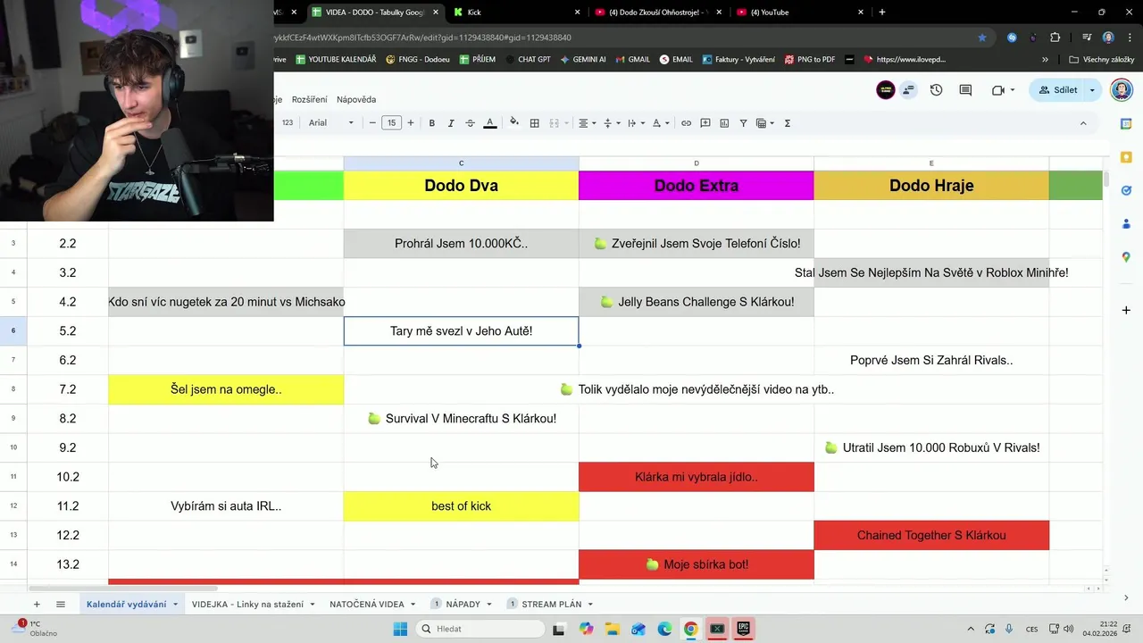This screenshot has width=1143, height=643.
Task: Create a filter with the funnel icon
Action: coord(743,123)
